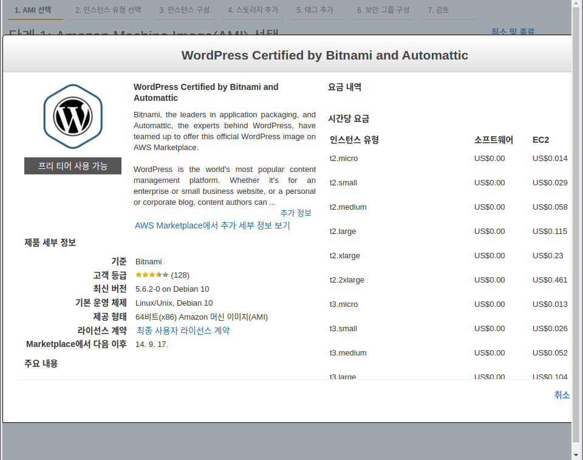Image resolution: width=583 pixels, height=460 pixels.
Task: Click EC2 price 'US$0.026'
Action: [550, 329]
